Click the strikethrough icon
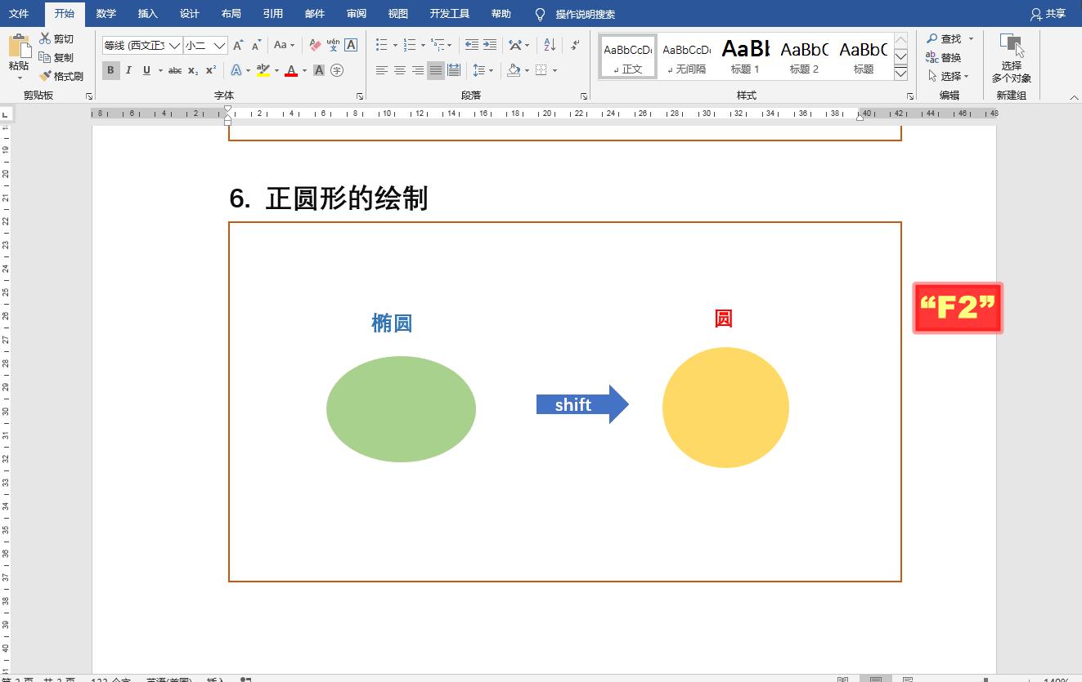Image resolution: width=1082 pixels, height=682 pixels. pyautogui.click(x=174, y=70)
